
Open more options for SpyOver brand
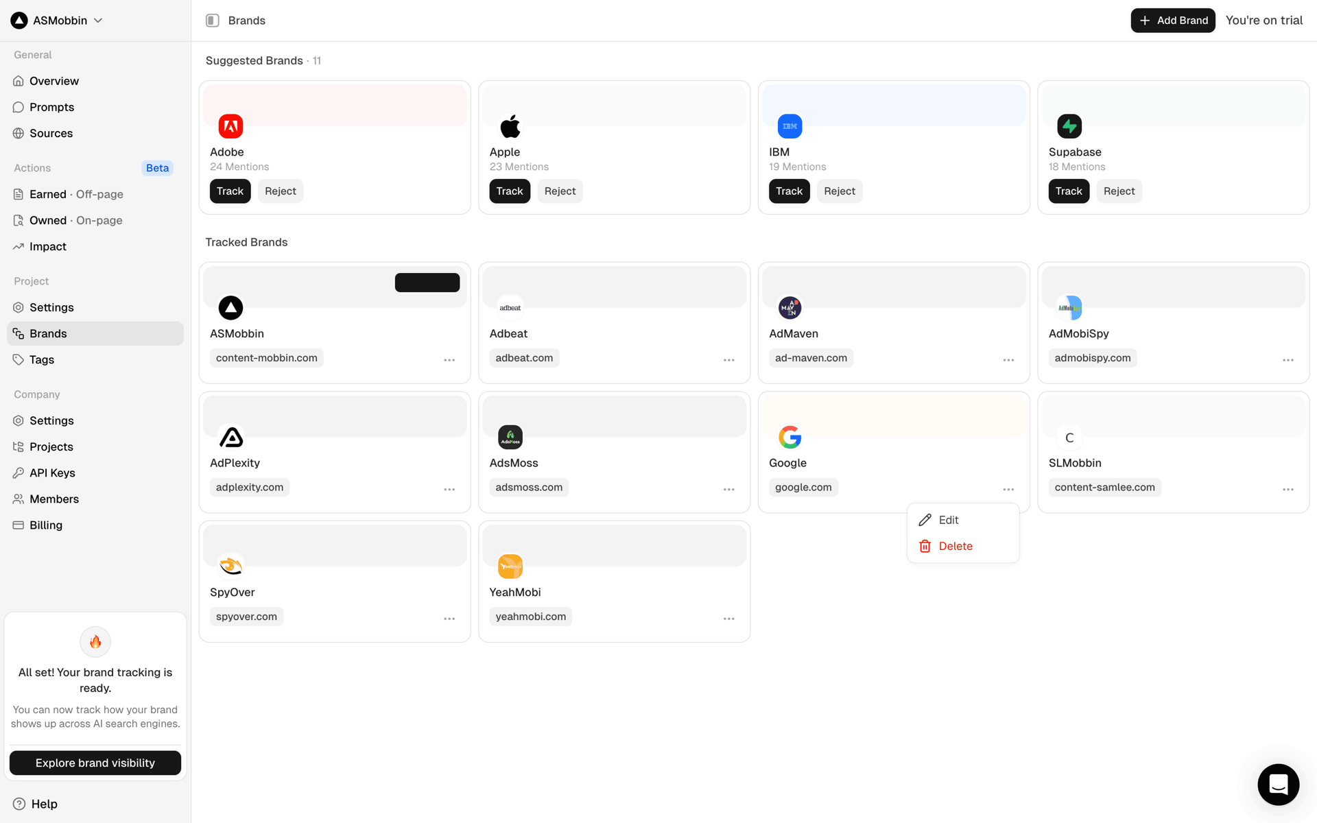click(449, 619)
